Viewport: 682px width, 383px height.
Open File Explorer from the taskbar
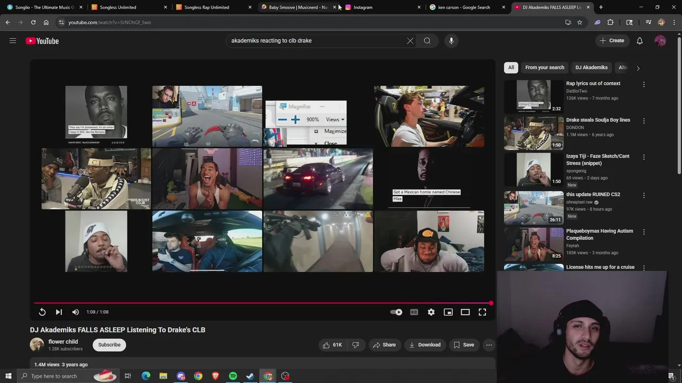pos(163,376)
